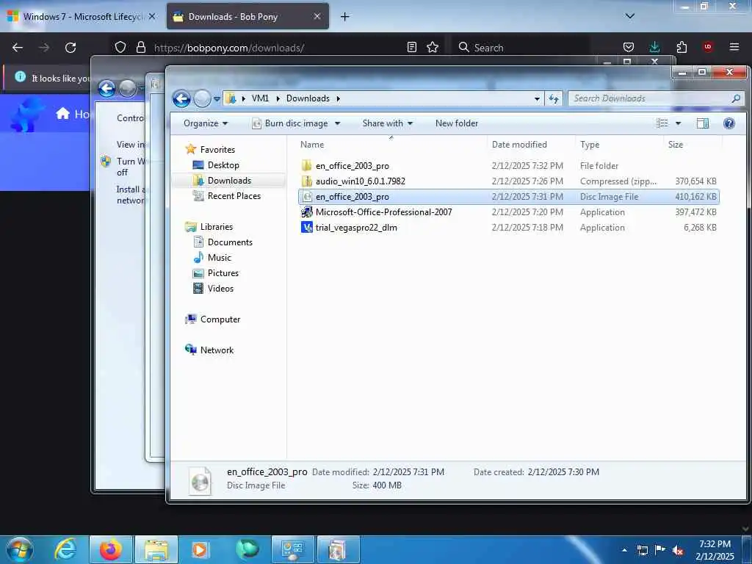Switch to Downloads - Bob Pony tab
The width and height of the screenshot is (752, 564).
247,17
